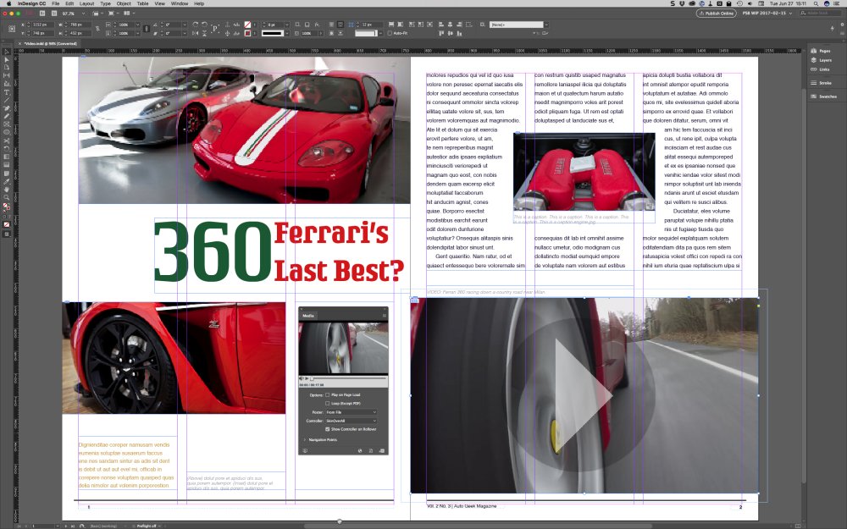Click the Adobe Stock search field
The height and width of the screenshot is (529, 847).
pos(820,14)
